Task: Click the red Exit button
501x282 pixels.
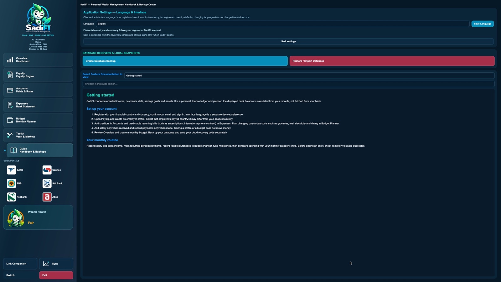Action: pyautogui.click(x=56, y=275)
